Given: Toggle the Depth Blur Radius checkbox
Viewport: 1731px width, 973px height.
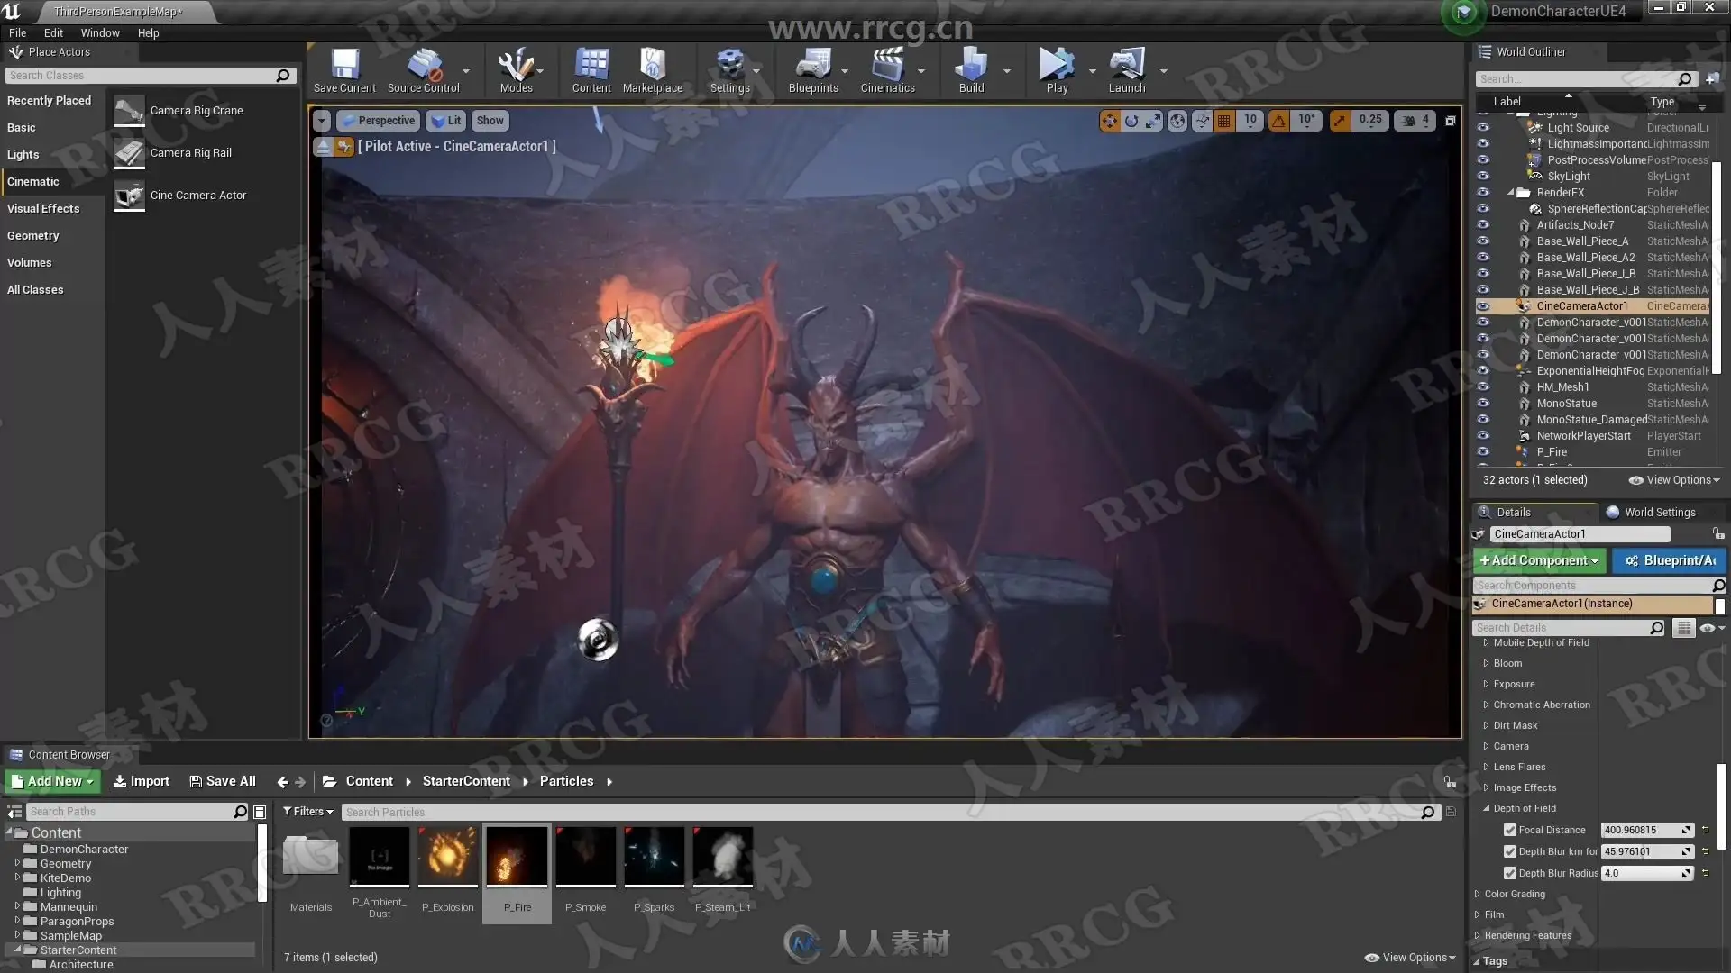Looking at the screenshot, I should [1510, 874].
